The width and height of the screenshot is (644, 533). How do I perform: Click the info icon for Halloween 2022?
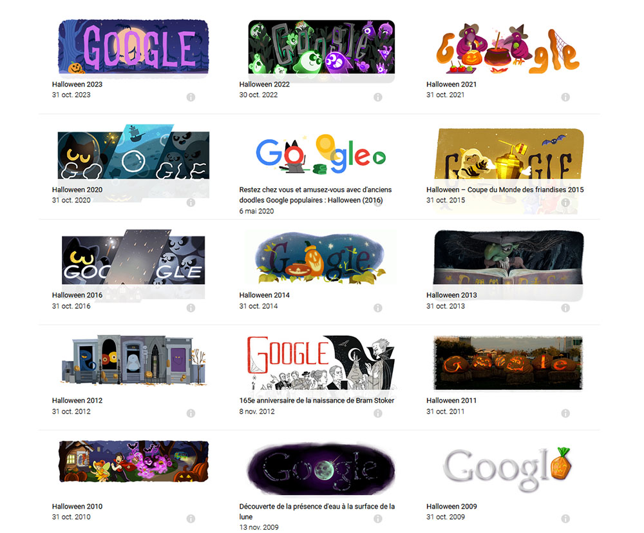point(378,97)
